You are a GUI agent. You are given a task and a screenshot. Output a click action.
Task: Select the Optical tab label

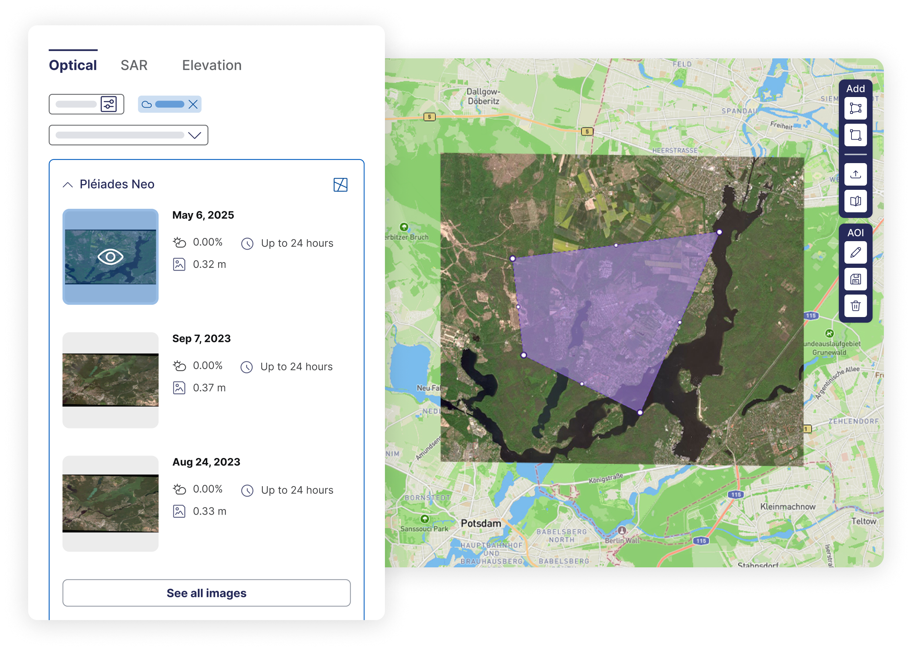[x=72, y=65]
